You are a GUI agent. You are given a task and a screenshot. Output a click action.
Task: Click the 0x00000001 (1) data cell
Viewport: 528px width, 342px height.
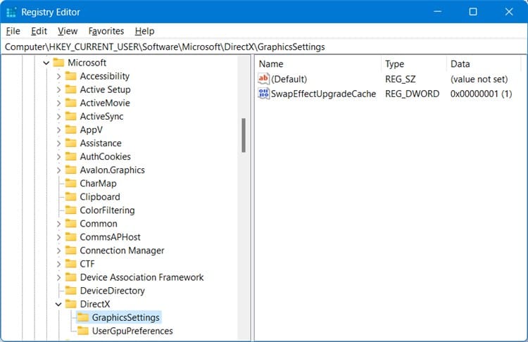[482, 94]
